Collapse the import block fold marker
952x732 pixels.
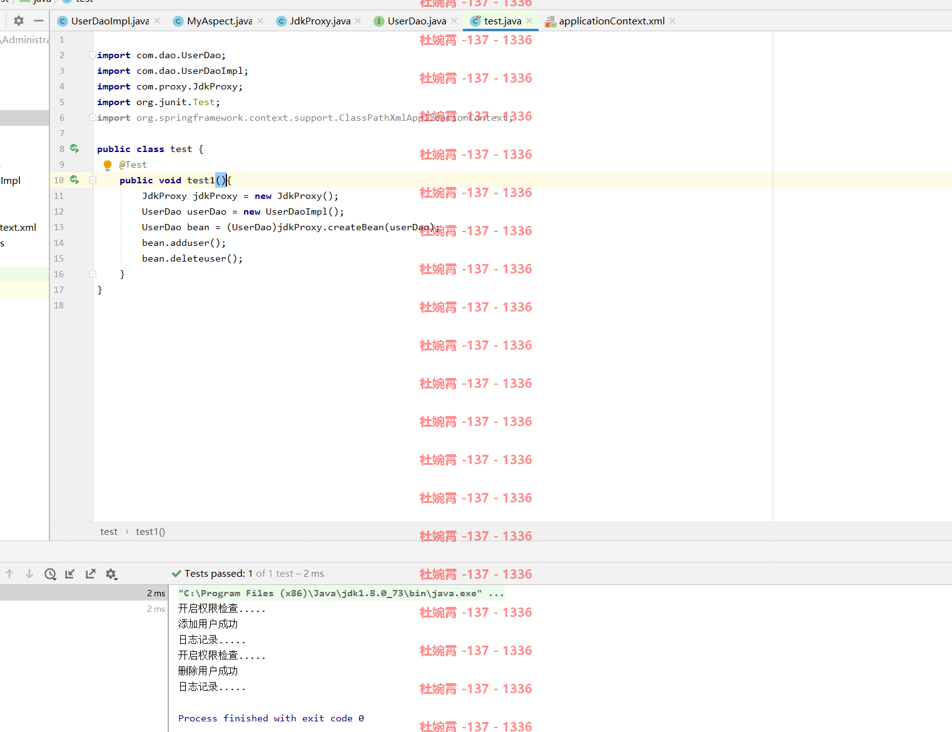93,55
